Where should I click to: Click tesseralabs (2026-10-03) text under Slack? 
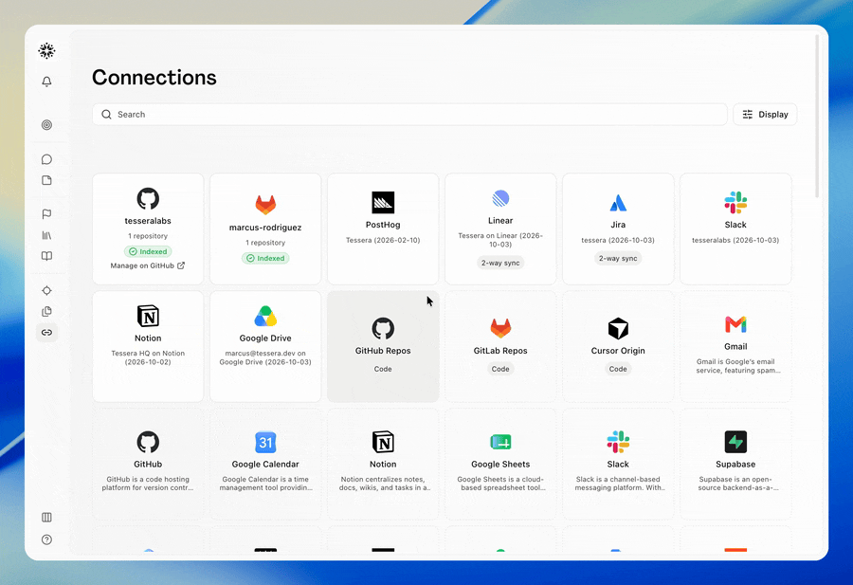coord(735,240)
